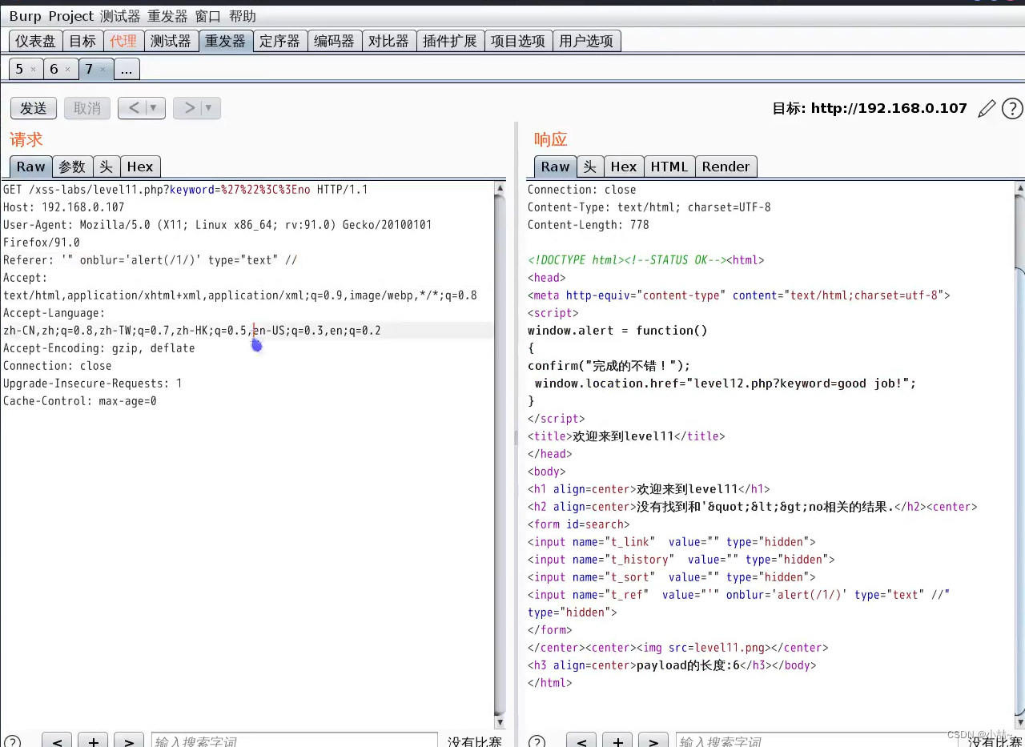Switch to the 插件扩展 tab

(450, 41)
